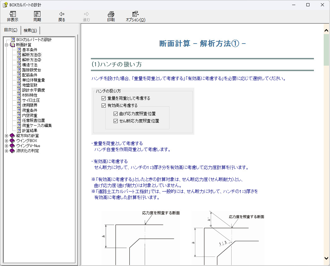Expand the ウイングV-Nus tree node
The image size is (330, 266).
[x=7, y=146]
